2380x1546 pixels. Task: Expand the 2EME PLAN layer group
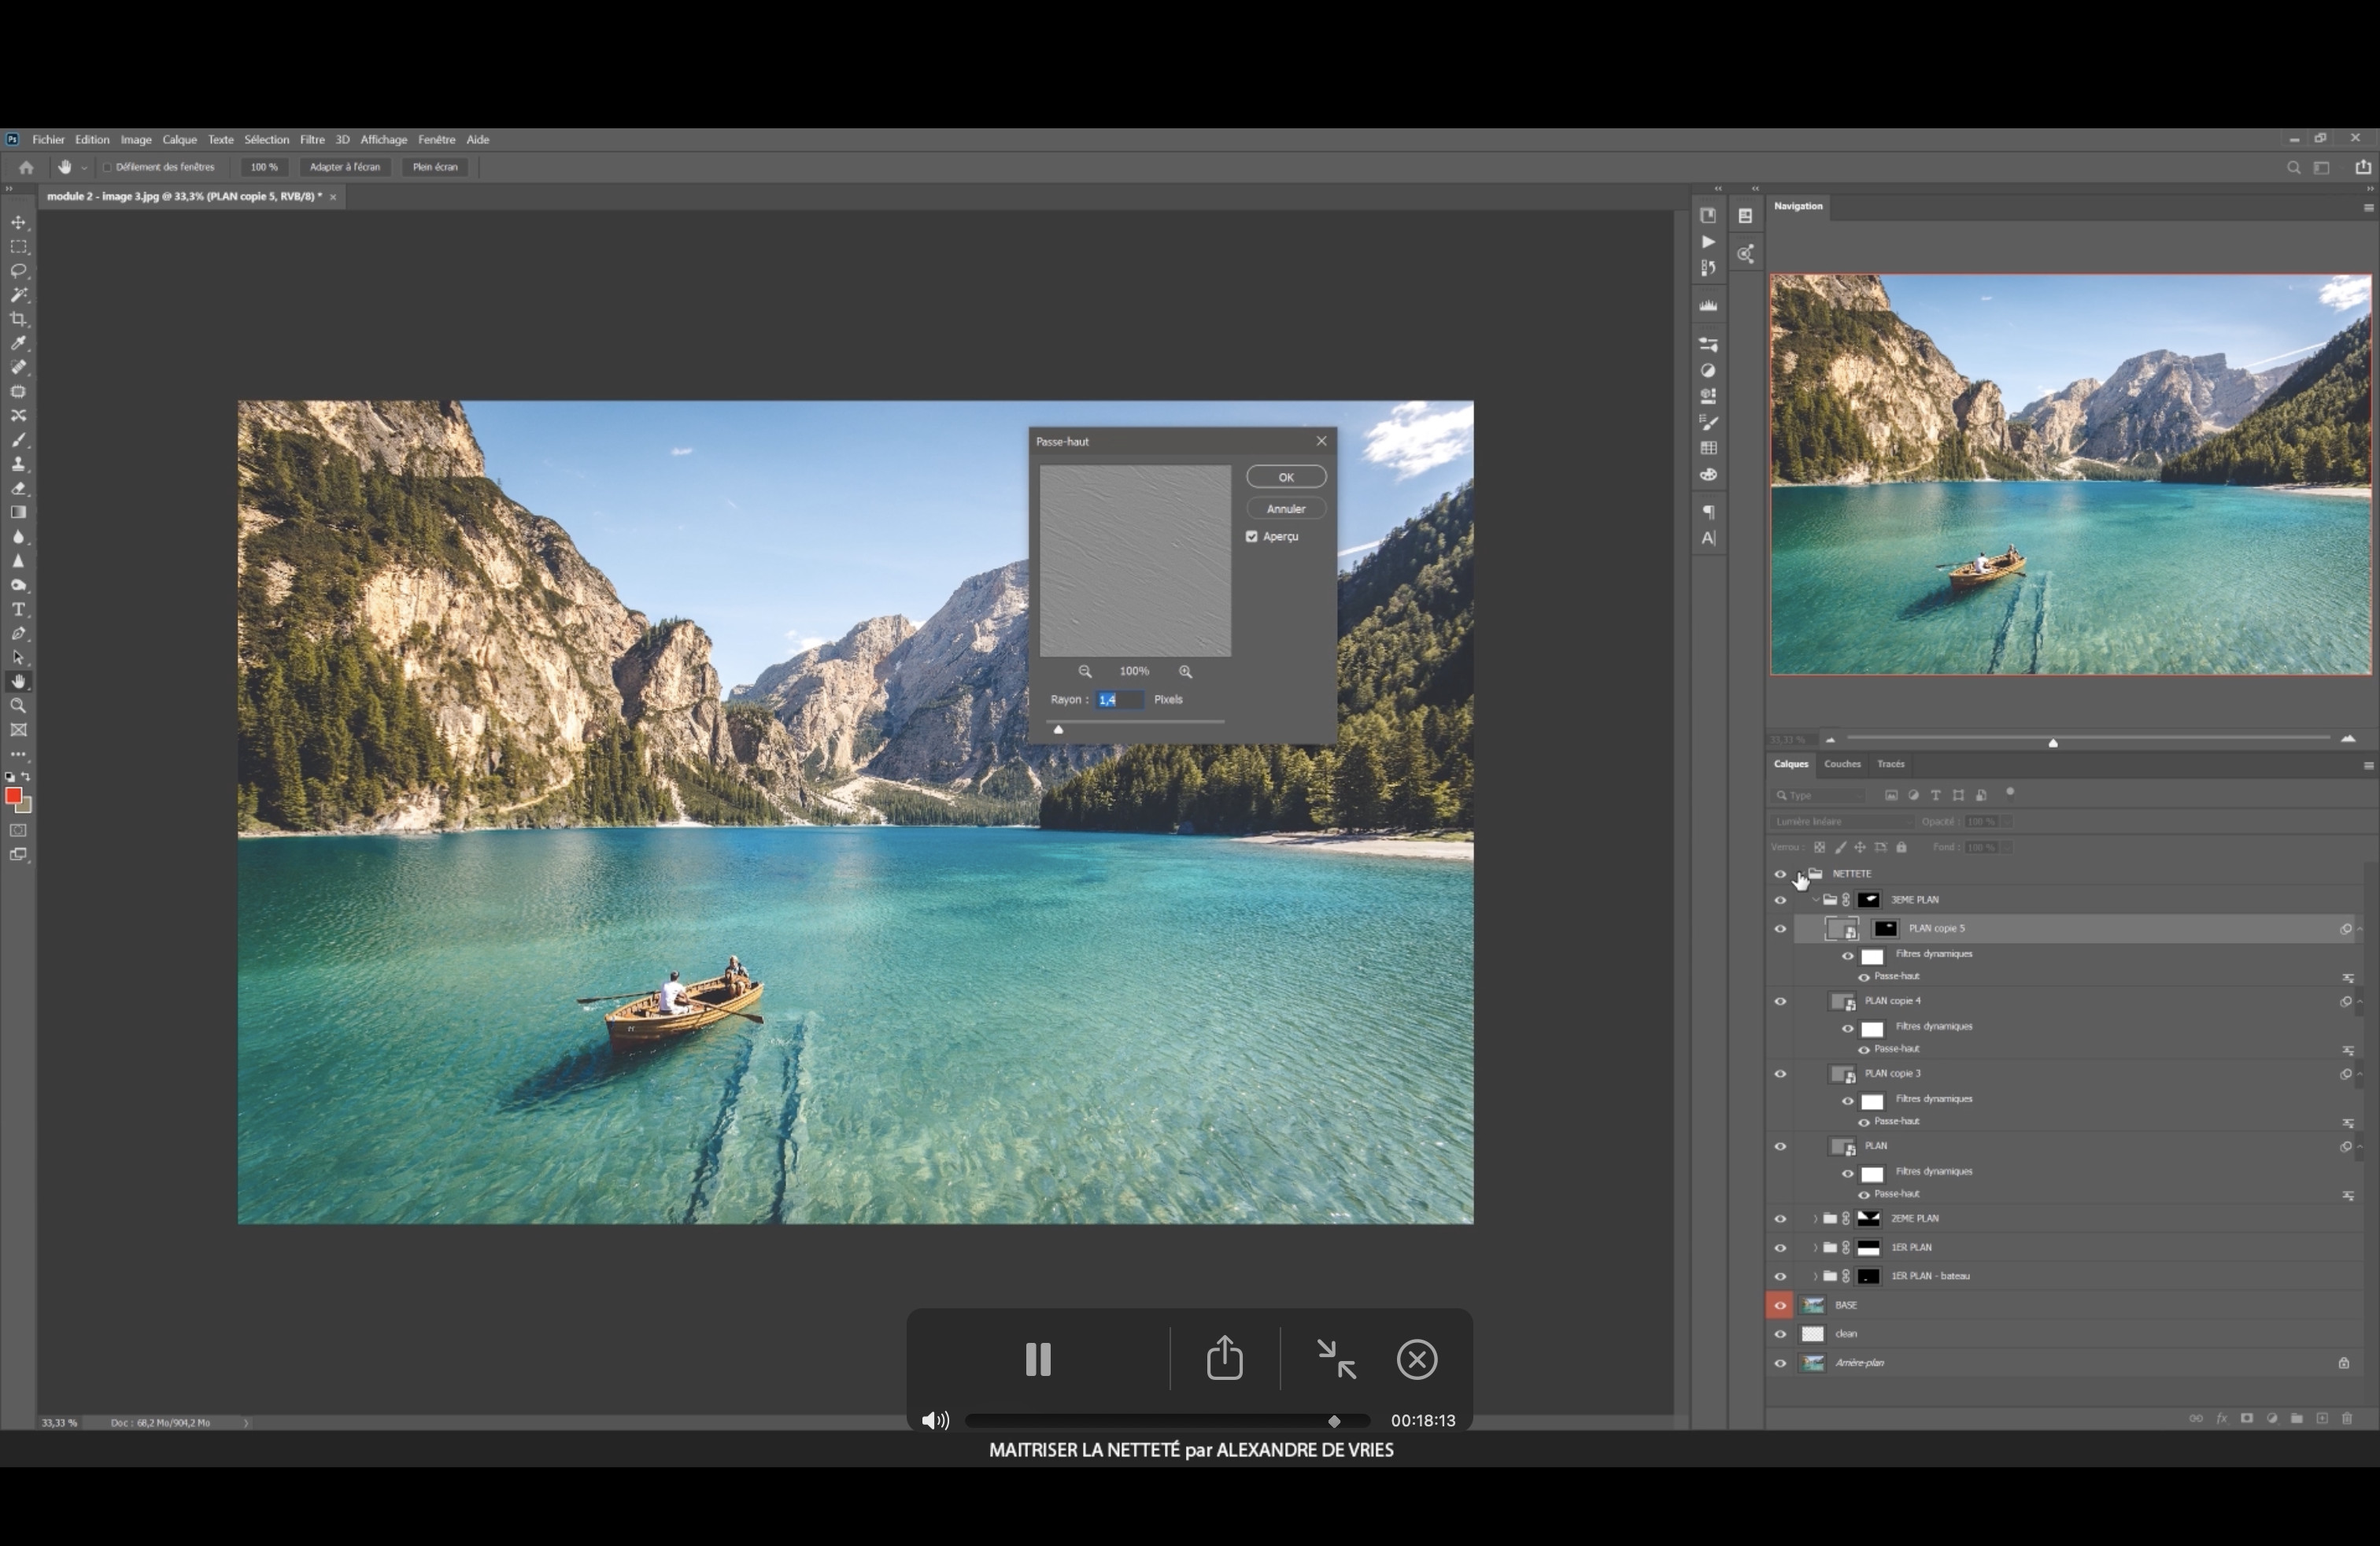(1815, 1219)
